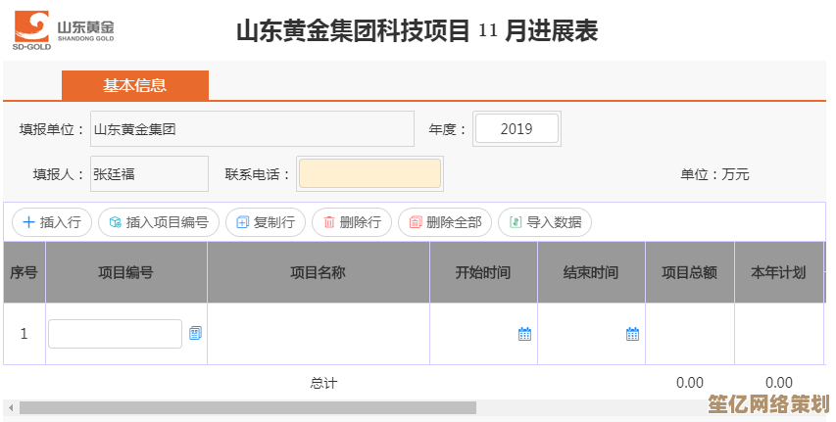Click the 结束时间 column header
This screenshot has width=836, height=422.
pyautogui.click(x=591, y=272)
